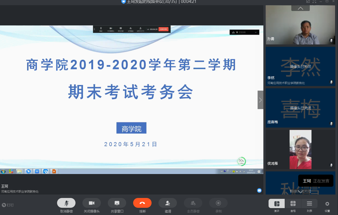This screenshot has width=338, height=215.
Task: Collapse participant strip with up chevron
Action: tap(300, 8)
